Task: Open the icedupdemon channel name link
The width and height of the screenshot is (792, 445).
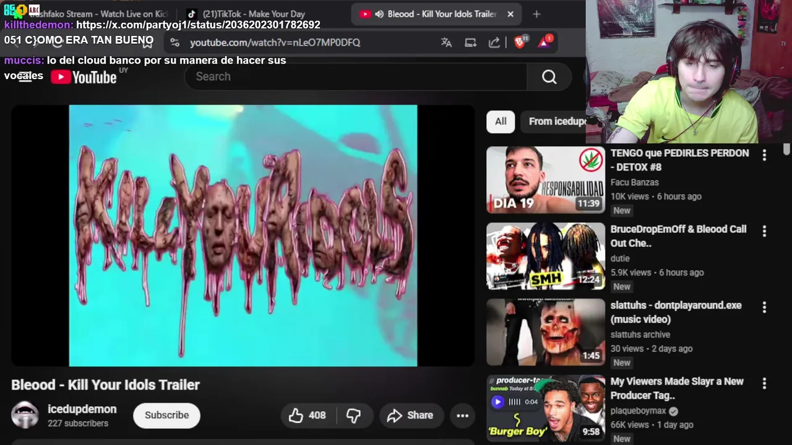Action: click(x=82, y=409)
